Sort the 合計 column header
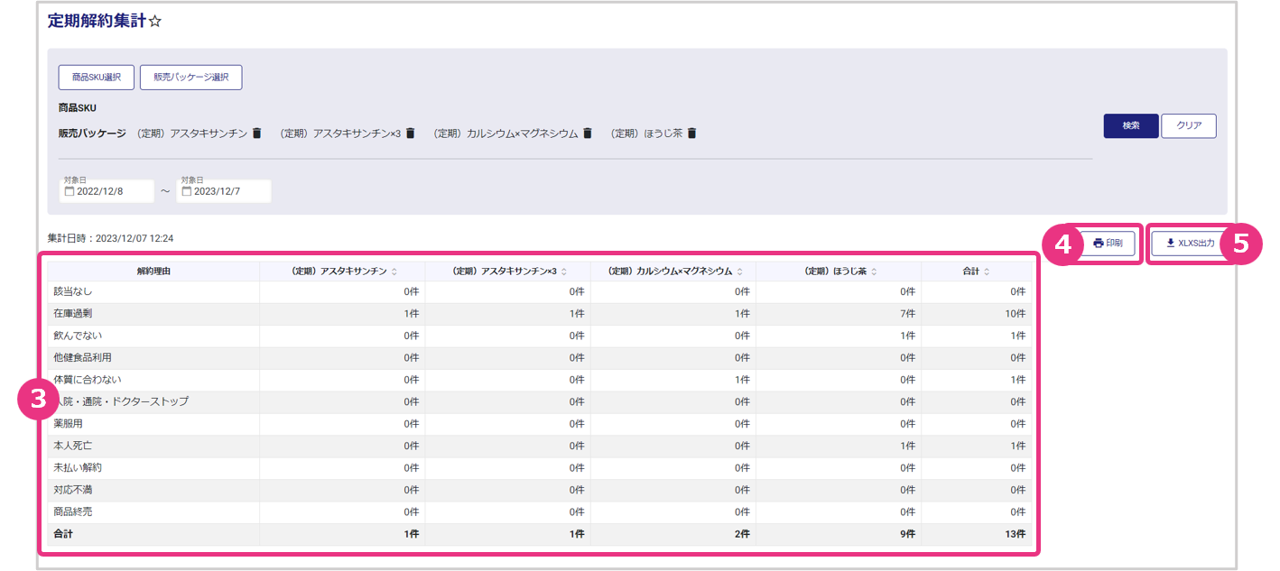 [x=987, y=272]
